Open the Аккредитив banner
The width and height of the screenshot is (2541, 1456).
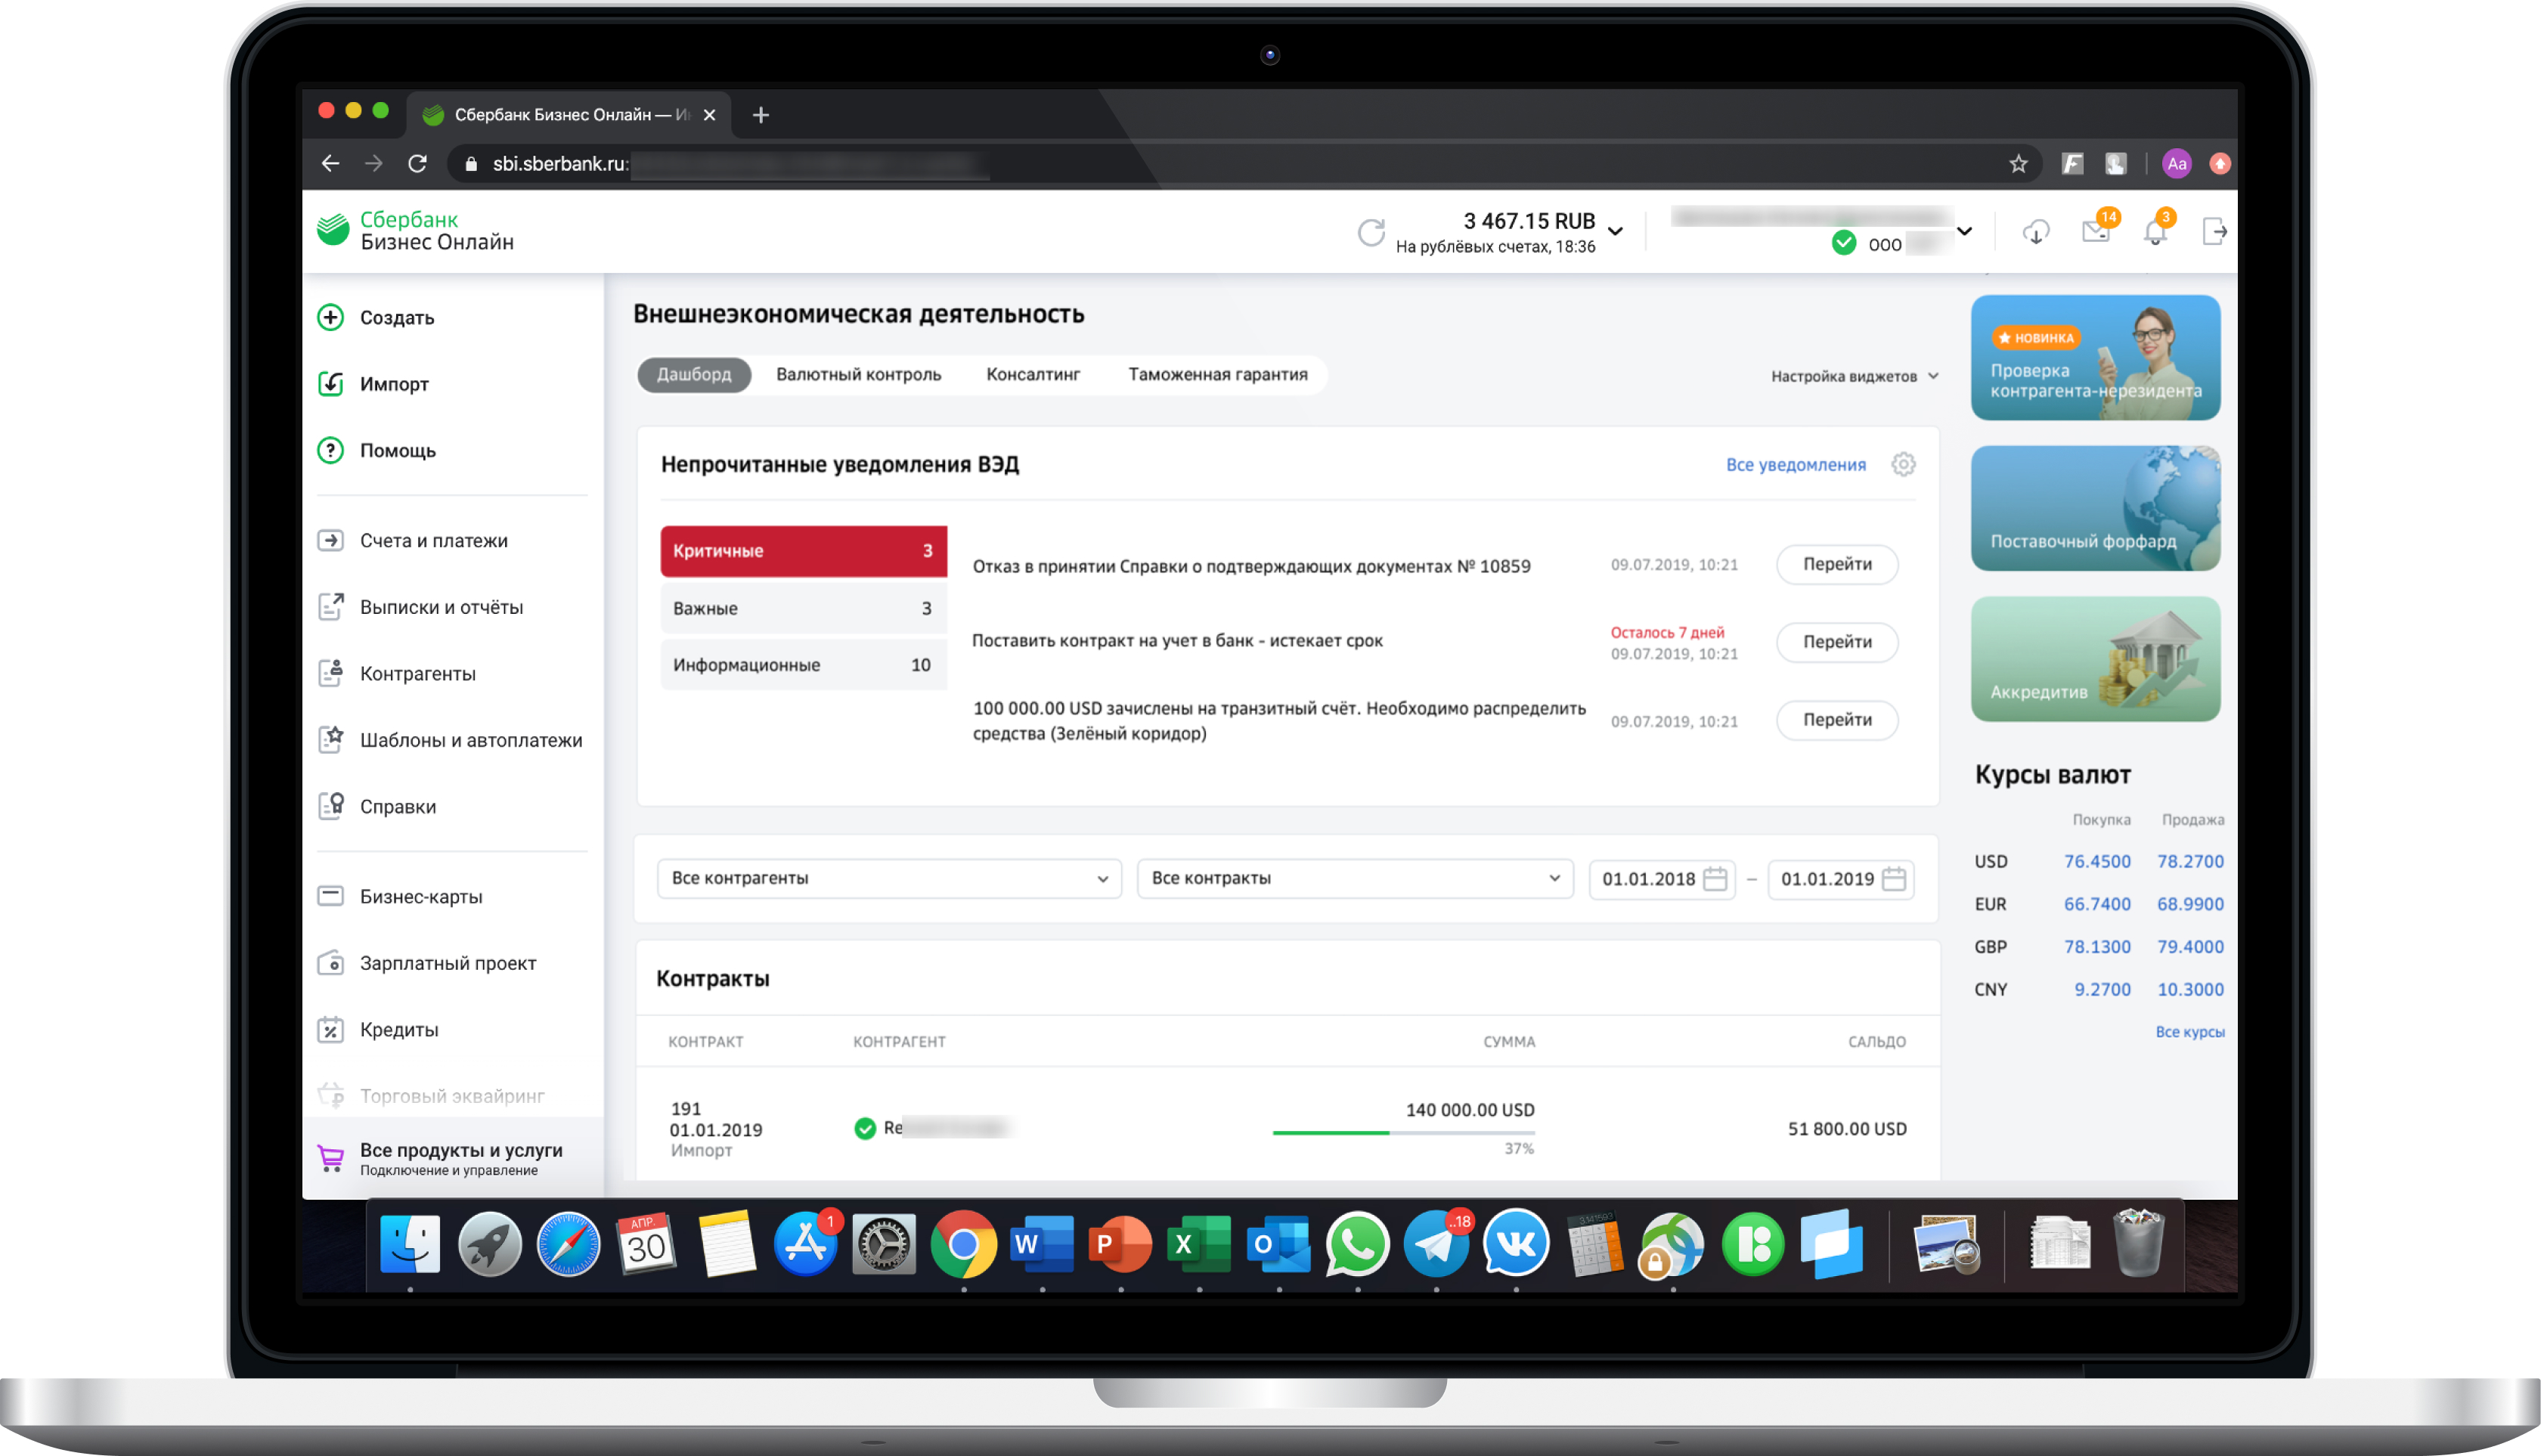click(2095, 659)
